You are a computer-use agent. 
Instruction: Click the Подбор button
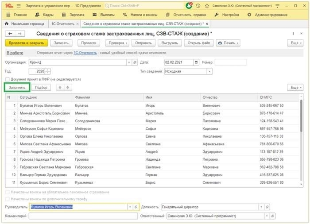(x=41, y=87)
